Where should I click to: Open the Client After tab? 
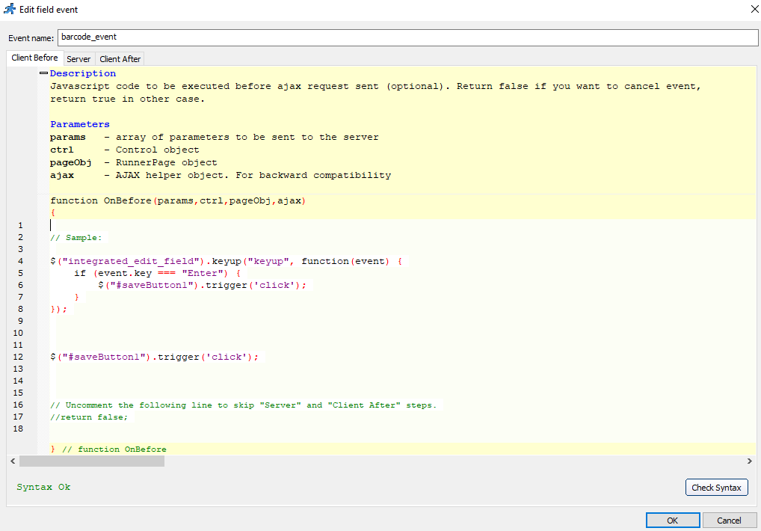[x=119, y=58]
